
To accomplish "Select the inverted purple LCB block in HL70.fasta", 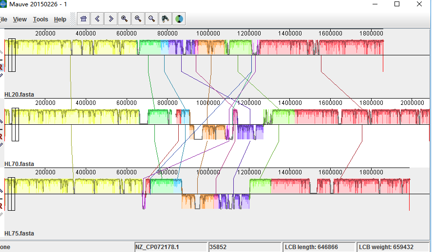I will pyautogui.click(x=250, y=132).
